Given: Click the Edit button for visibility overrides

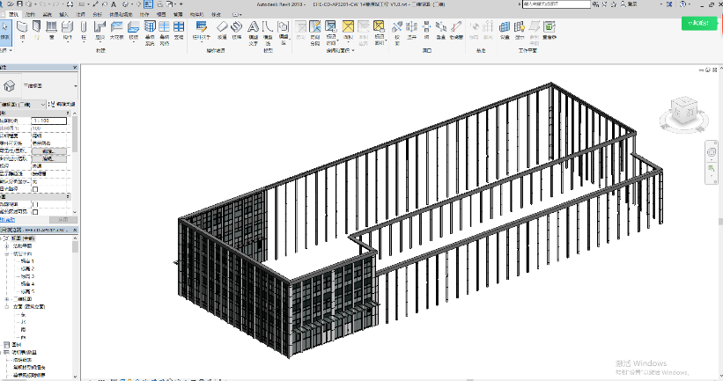Looking at the screenshot, I should click(x=49, y=151).
